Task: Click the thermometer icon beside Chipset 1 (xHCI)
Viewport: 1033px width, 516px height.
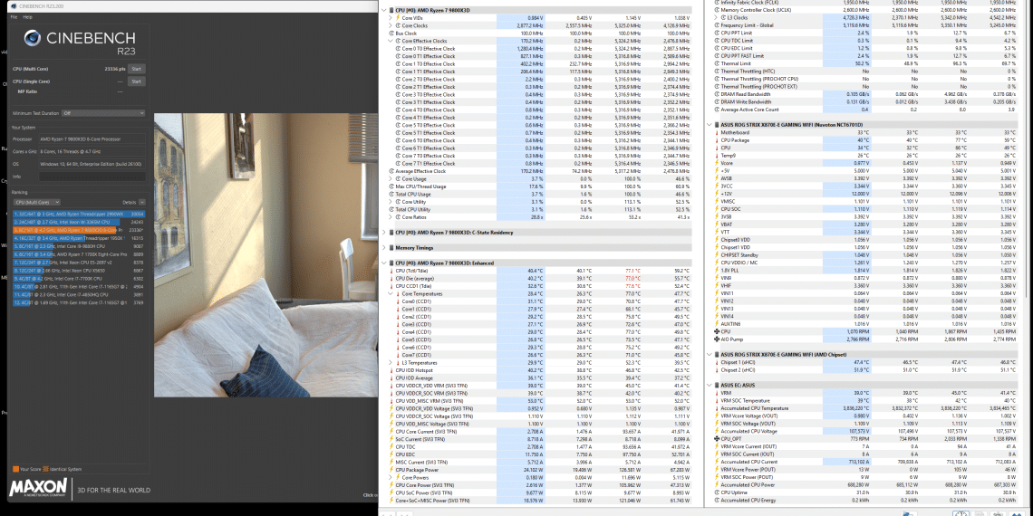Action: 716,362
